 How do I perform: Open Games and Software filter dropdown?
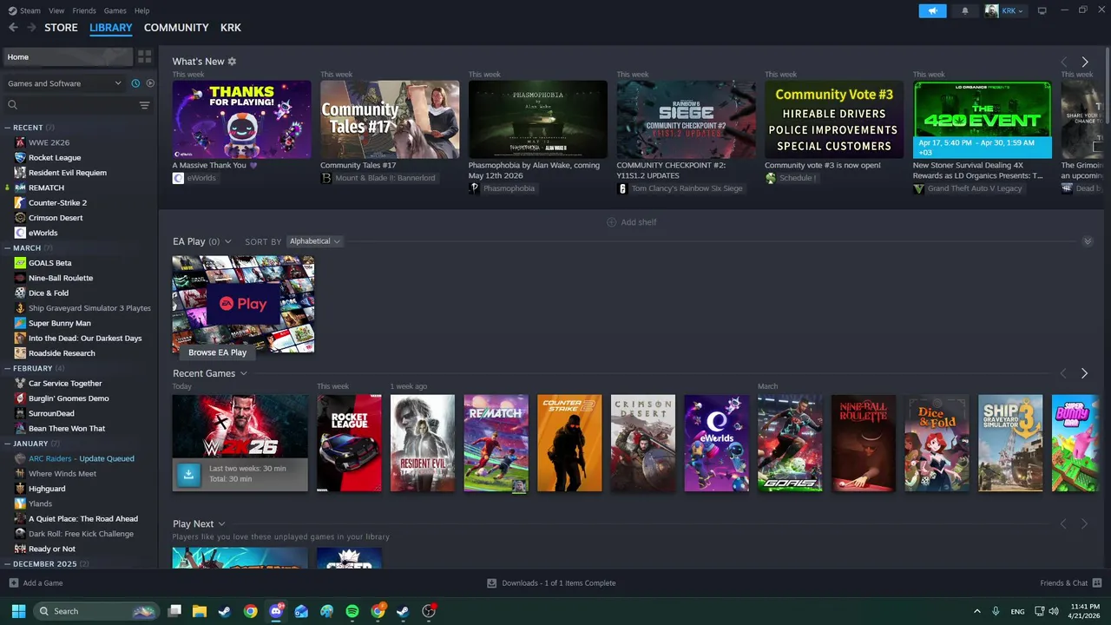(64, 83)
